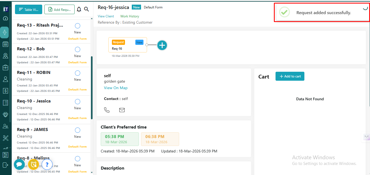Select the Req-13 status circle
The width and height of the screenshot is (370, 175).
pyautogui.click(x=78, y=26)
